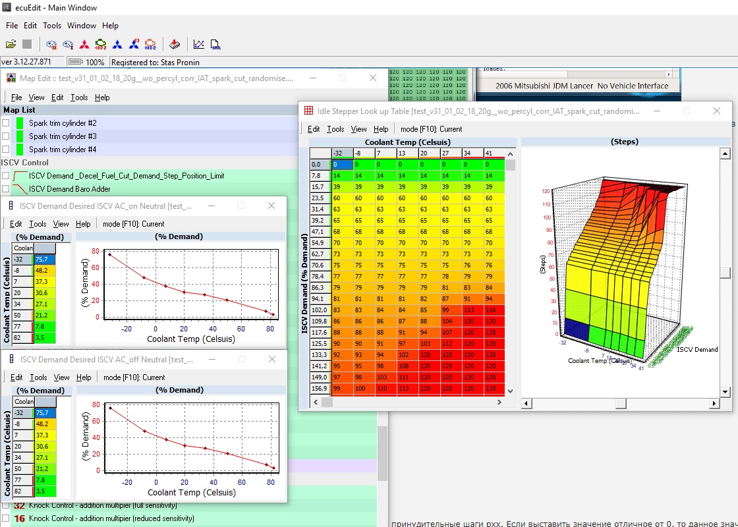The height and width of the screenshot is (527, 738).
Task: Open the Window menu in main menu bar
Action: coord(82,26)
